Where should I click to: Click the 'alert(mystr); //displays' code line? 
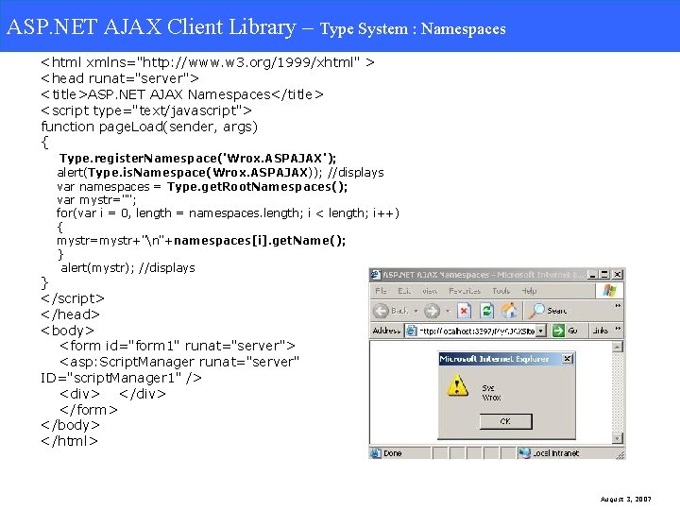(x=127, y=268)
